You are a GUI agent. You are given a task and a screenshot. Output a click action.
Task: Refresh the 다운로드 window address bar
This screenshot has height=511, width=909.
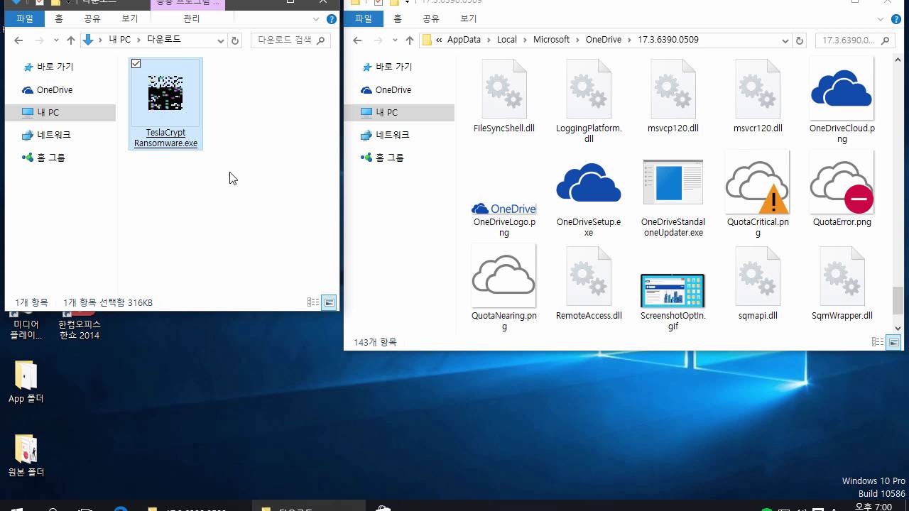tap(236, 40)
